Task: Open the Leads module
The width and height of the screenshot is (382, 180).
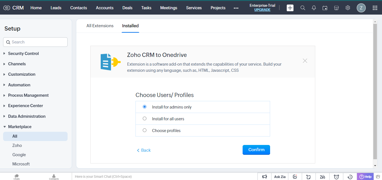Action: (56, 8)
